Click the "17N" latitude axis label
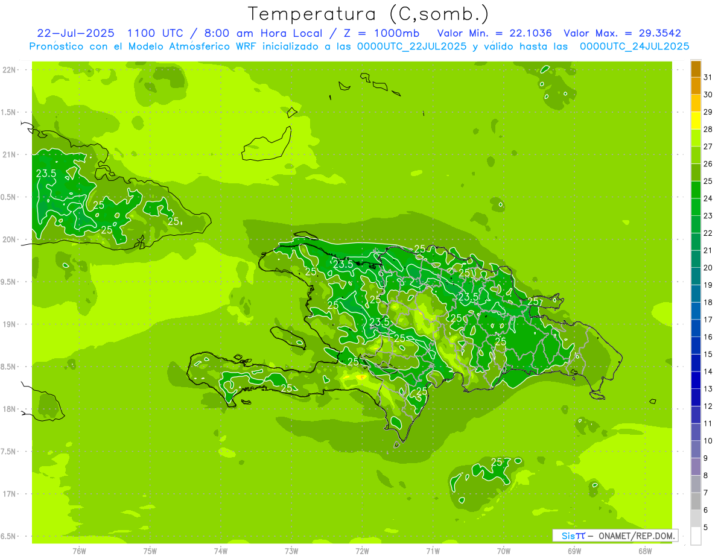The image size is (724, 559). point(10,494)
